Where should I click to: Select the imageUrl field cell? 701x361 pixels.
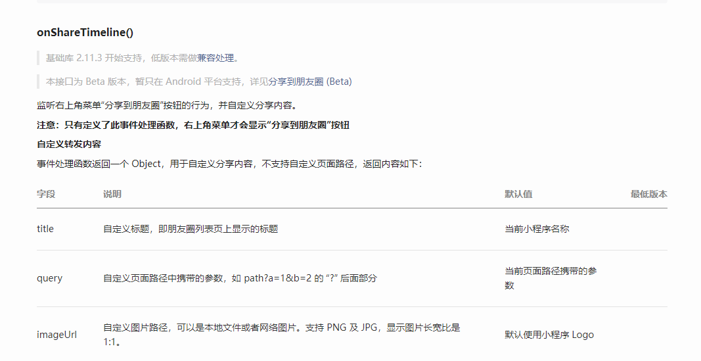coord(57,335)
